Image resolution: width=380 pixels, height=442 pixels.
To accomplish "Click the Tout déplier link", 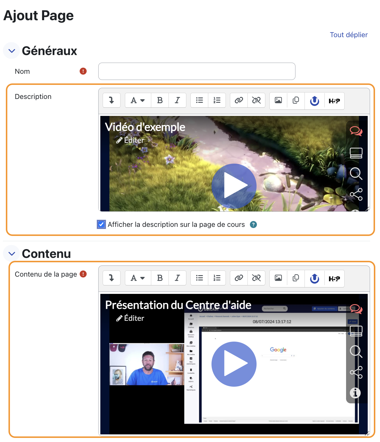I will [x=349, y=35].
